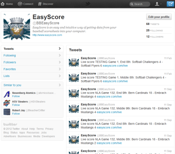Open the Connect @ icon
175x154 pixels.
tap(20, 4)
